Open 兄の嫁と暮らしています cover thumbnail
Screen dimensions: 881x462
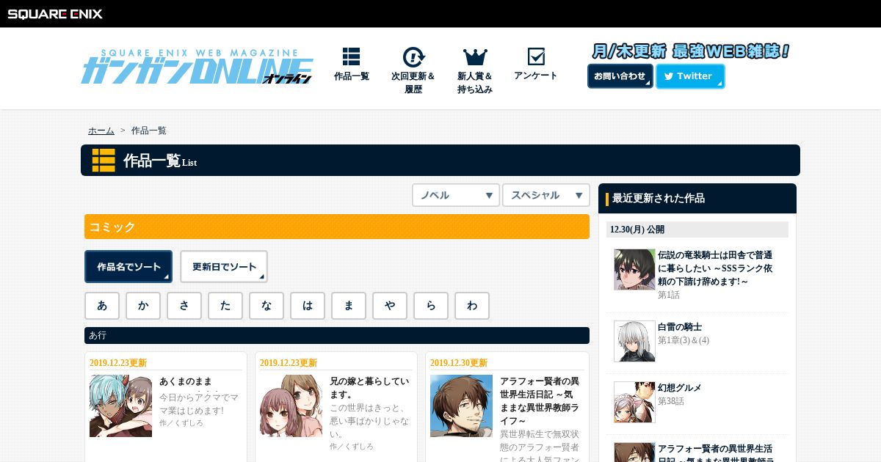tap(291, 406)
